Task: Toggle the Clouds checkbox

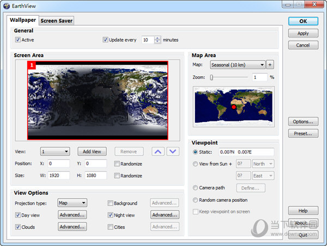Action: click(x=18, y=227)
